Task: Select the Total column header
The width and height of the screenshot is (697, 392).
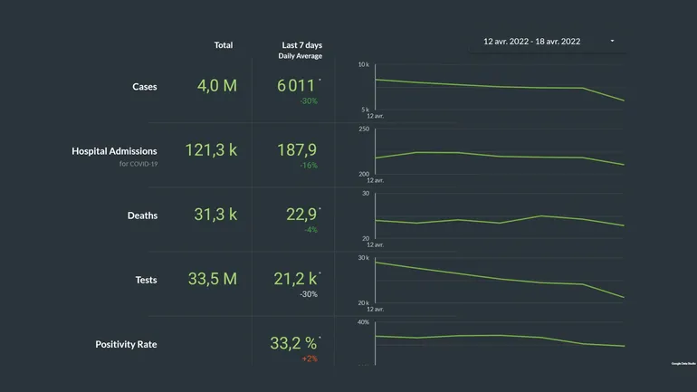Action: click(x=223, y=45)
